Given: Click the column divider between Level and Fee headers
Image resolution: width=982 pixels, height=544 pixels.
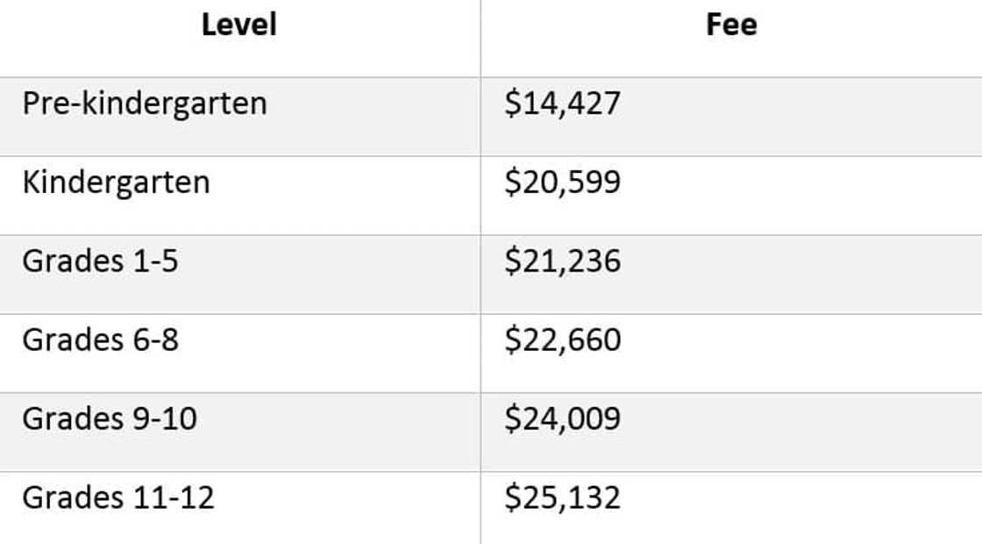Looking at the screenshot, I should (480, 35).
